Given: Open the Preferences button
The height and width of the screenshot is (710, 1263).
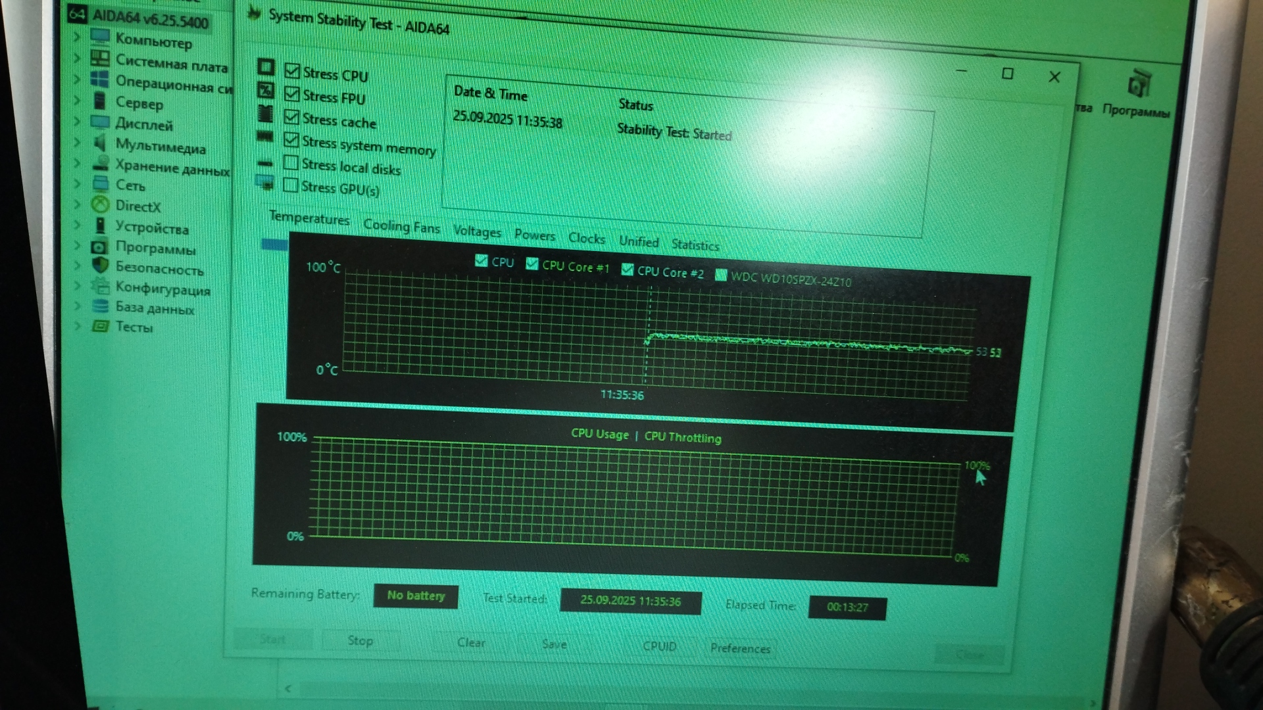Looking at the screenshot, I should (740, 648).
